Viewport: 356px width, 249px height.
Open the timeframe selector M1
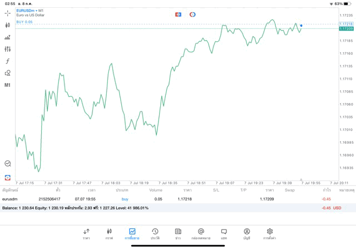8,85
